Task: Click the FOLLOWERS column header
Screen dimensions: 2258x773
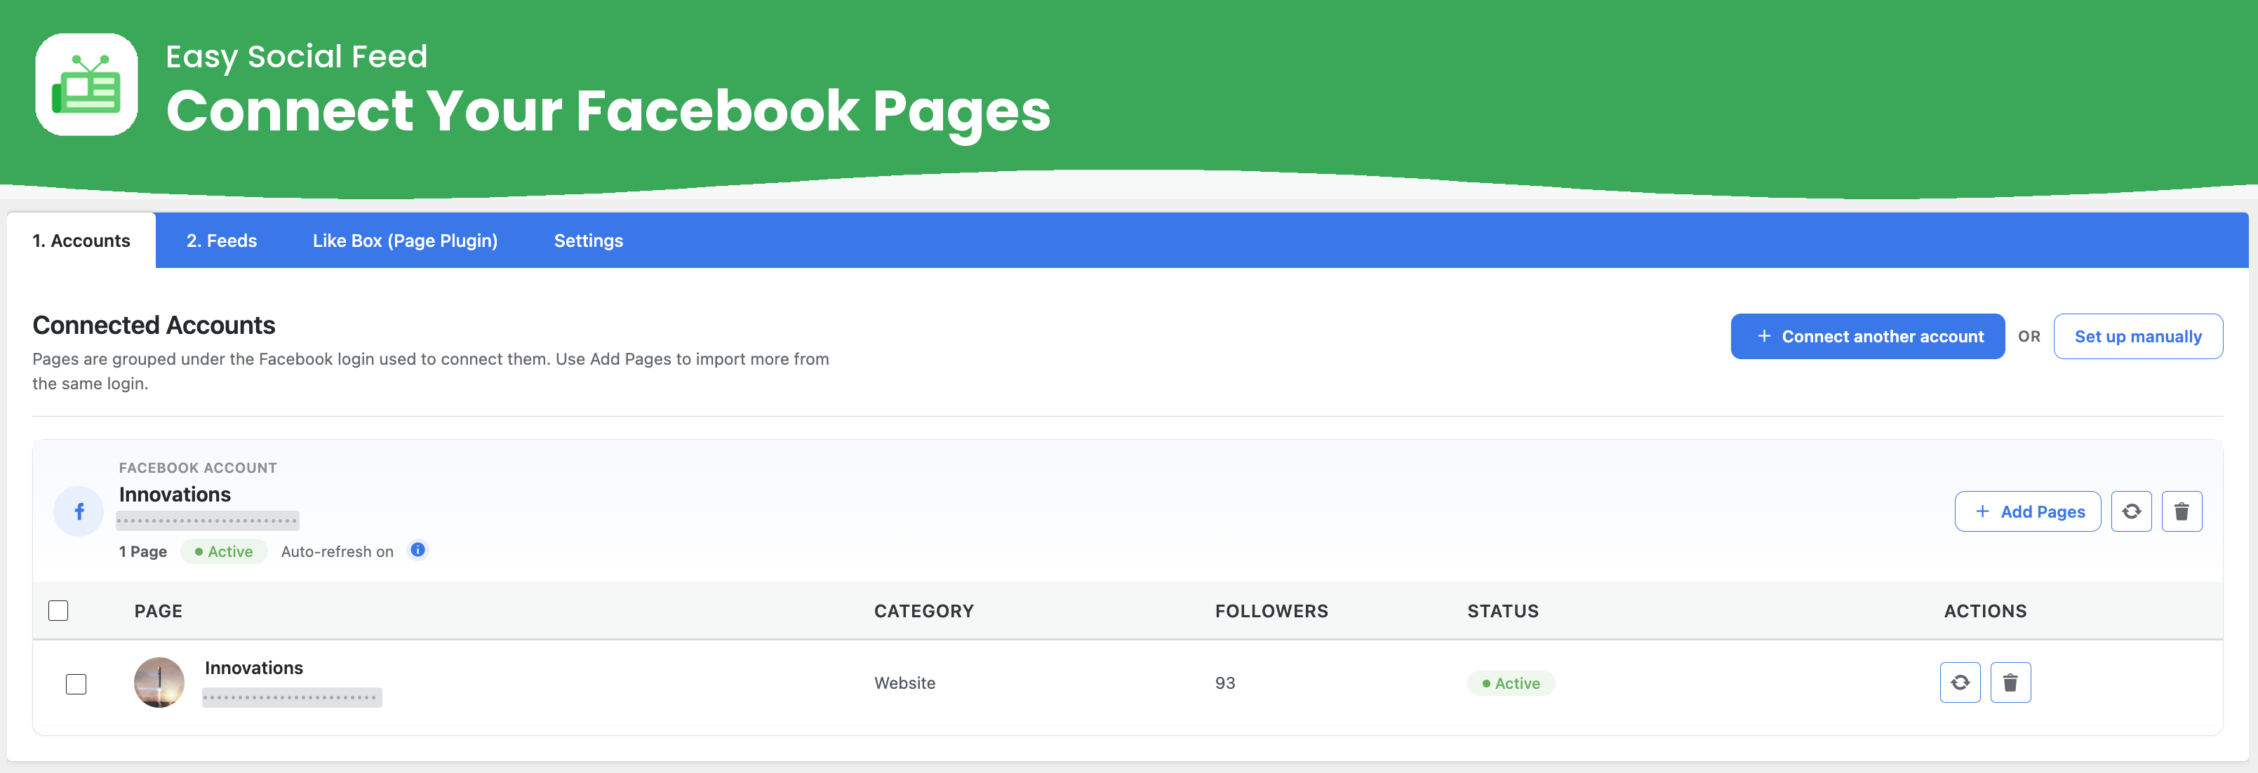Action: (1272, 611)
